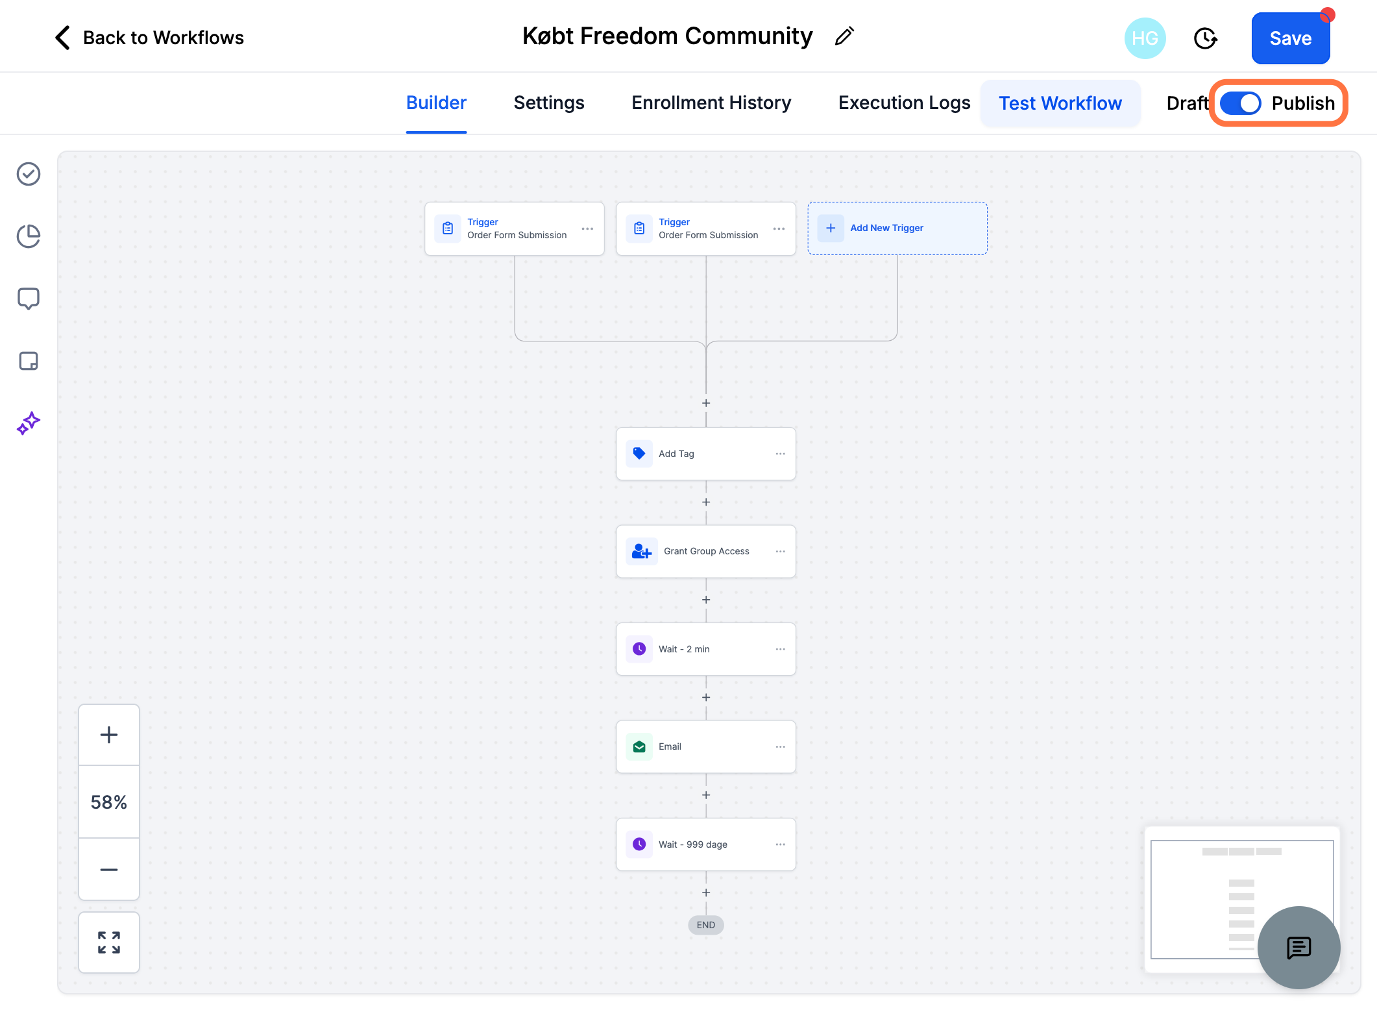Open Grant Group Access three-dot menu
The height and width of the screenshot is (1010, 1377).
click(780, 551)
